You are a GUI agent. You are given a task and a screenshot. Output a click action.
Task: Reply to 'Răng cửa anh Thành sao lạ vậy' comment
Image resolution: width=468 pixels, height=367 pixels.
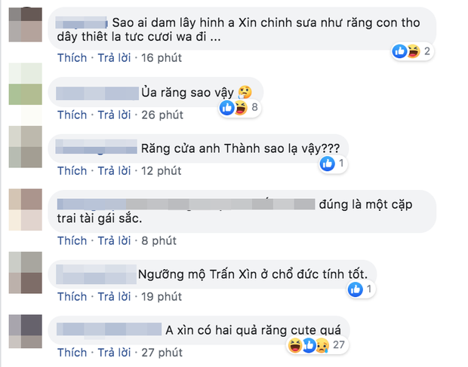tap(112, 170)
